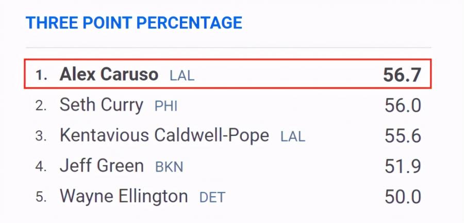Select DET team abbreviation
464x223 pixels.
pyautogui.click(x=212, y=198)
